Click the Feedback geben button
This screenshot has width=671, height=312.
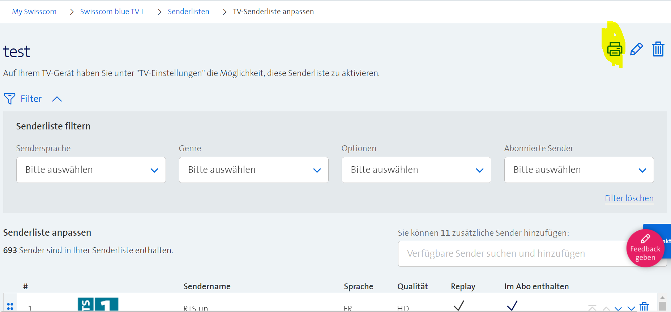[x=645, y=248]
